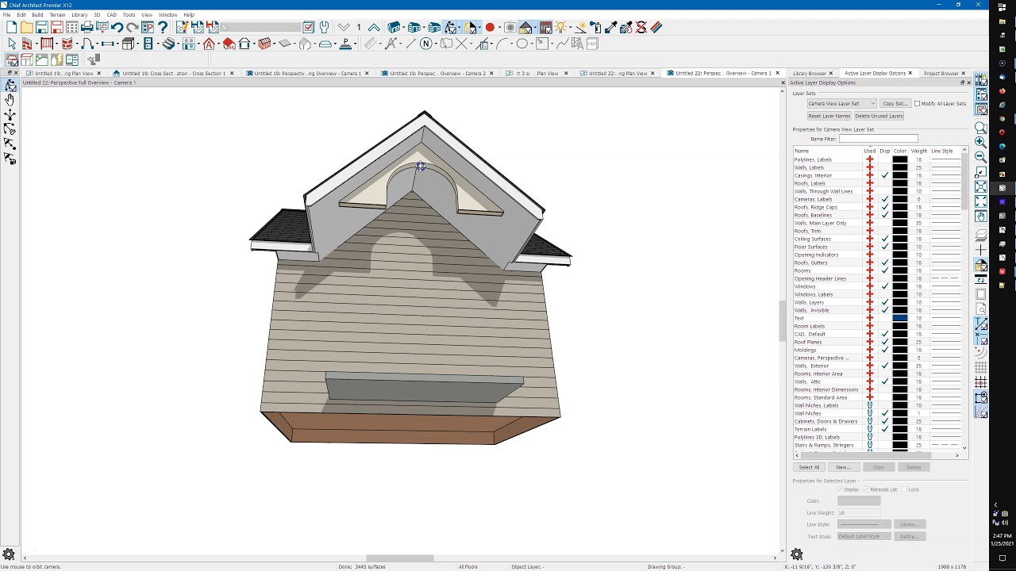The width and height of the screenshot is (1016, 571).
Task: Close the Active Layer Display Options tab
Action: [910, 73]
